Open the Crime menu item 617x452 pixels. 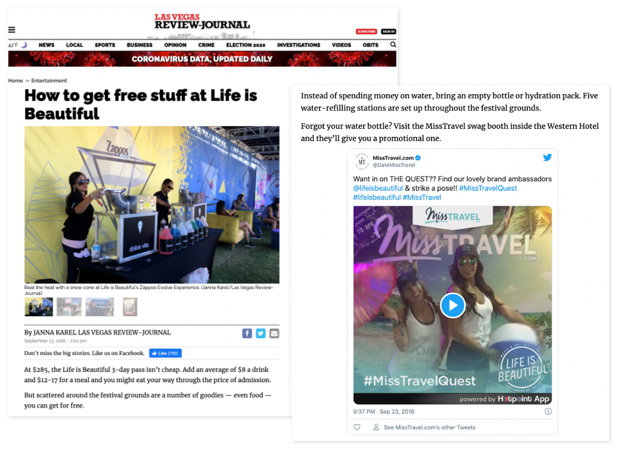point(206,45)
